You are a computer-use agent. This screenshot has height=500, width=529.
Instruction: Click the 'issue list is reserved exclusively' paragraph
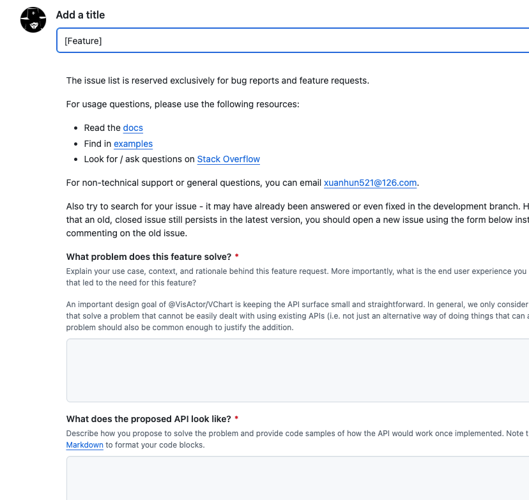pos(217,80)
